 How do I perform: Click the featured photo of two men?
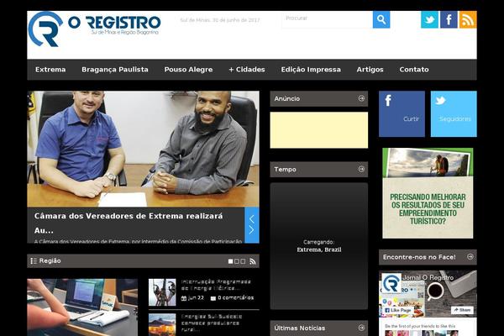143,149
